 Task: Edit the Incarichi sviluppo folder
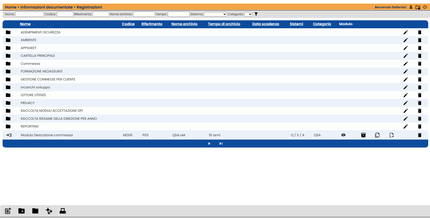coord(406,87)
